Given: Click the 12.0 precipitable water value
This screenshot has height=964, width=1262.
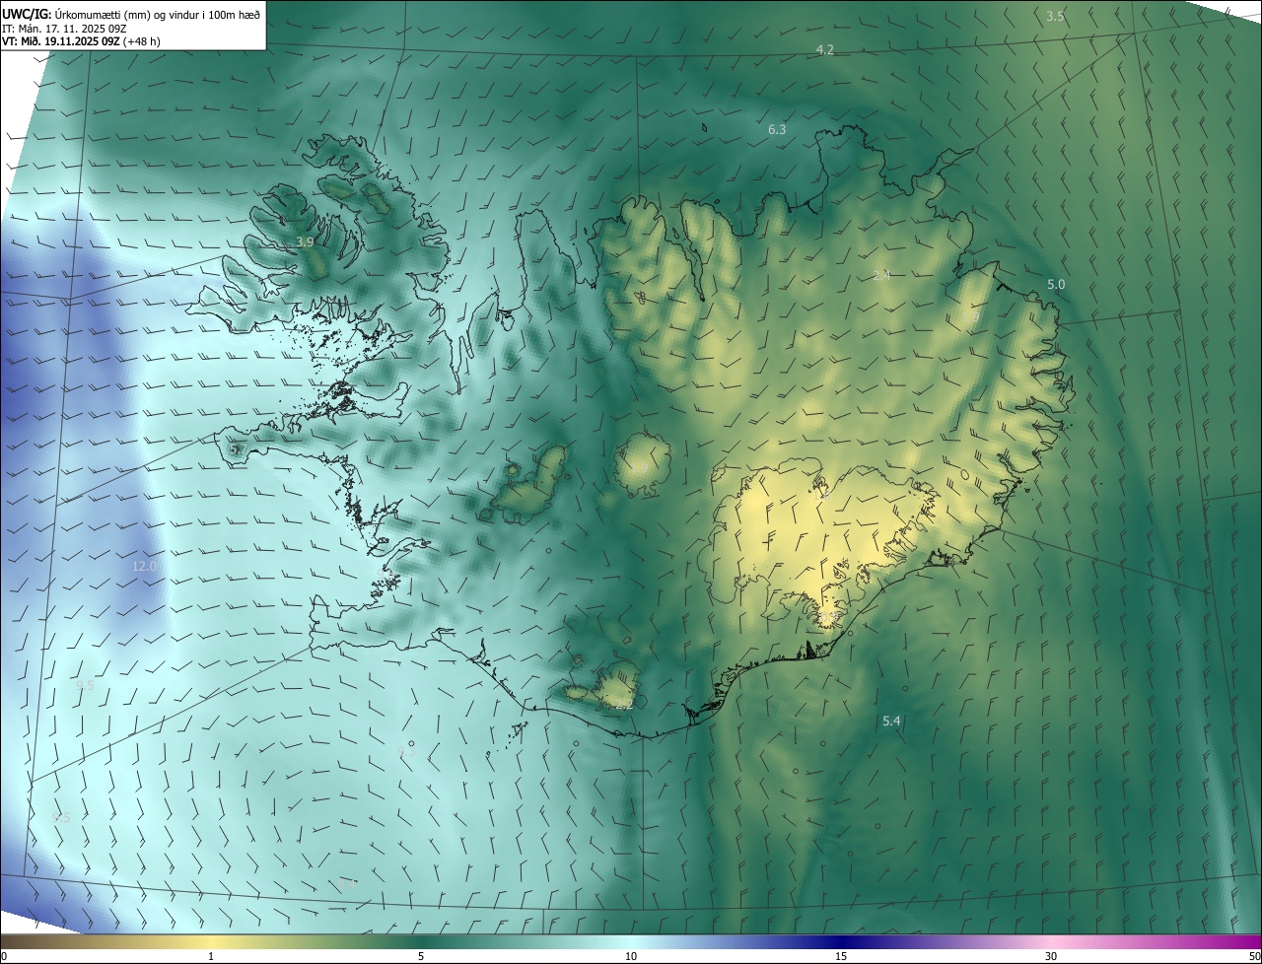Looking at the screenshot, I should point(145,567).
